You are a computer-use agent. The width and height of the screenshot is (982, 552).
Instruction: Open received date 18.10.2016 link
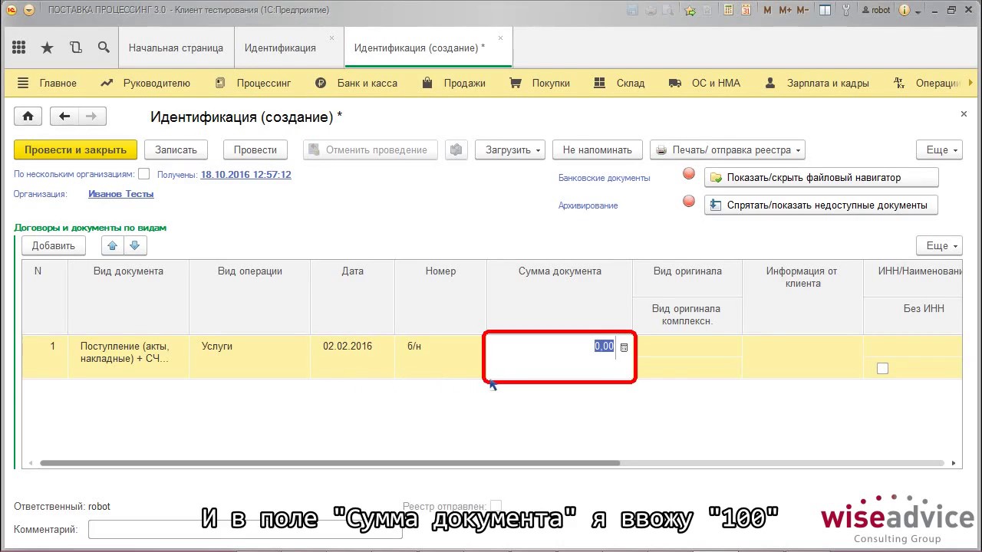pyautogui.click(x=245, y=174)
